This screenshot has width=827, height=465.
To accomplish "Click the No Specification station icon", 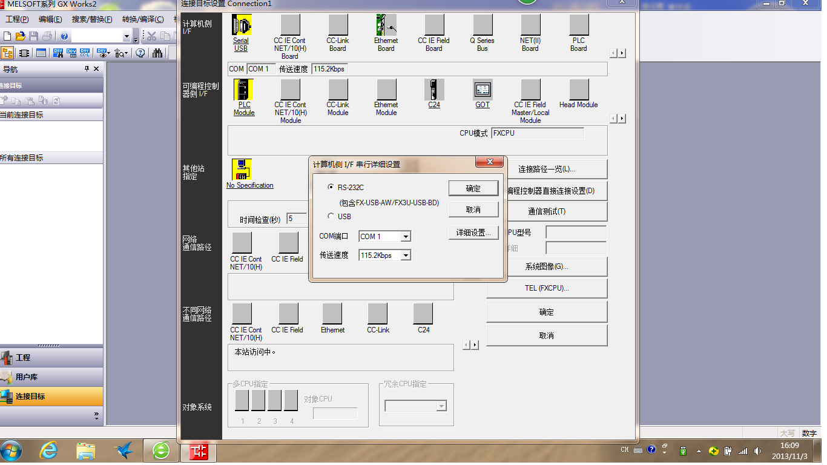I will click(242, 170).
